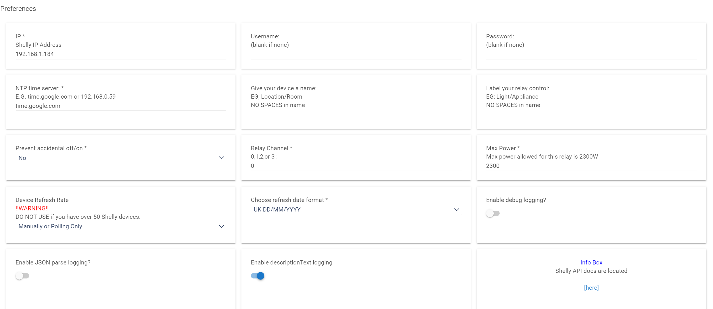The image size is (713, 309).
Task: Open the refresh date format dropdown
Action: (x=356, y=210)
